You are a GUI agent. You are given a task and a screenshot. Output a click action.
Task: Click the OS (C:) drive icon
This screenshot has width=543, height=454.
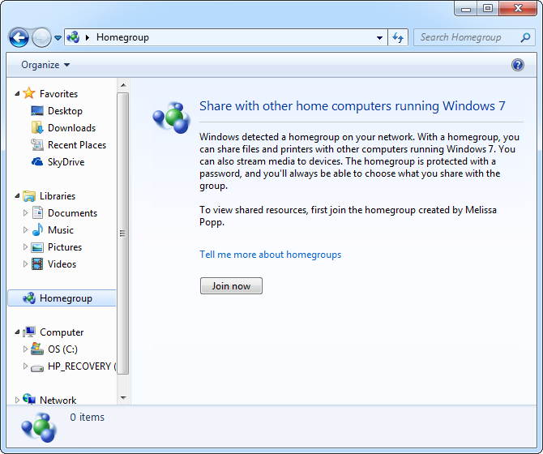[37, 349]
